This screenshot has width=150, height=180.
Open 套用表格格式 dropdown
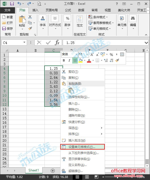click(101, 23)
